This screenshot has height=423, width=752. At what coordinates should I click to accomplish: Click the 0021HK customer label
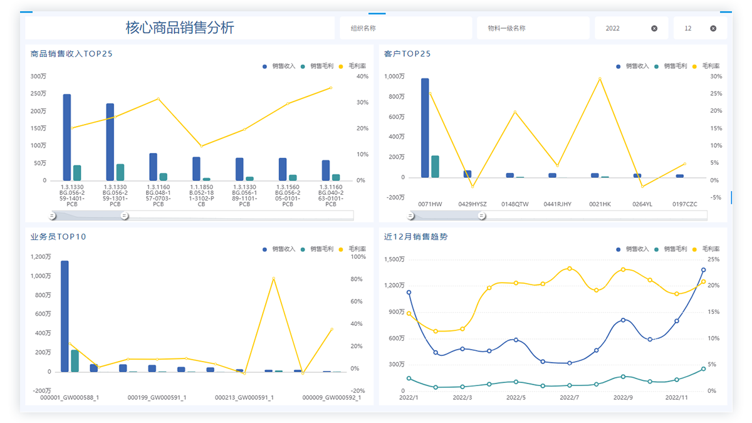click(600, 204)
